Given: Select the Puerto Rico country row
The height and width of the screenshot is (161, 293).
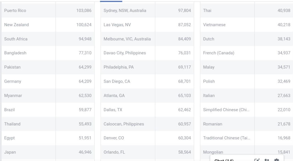Looking at the screenshot, I should click(15, 11).
